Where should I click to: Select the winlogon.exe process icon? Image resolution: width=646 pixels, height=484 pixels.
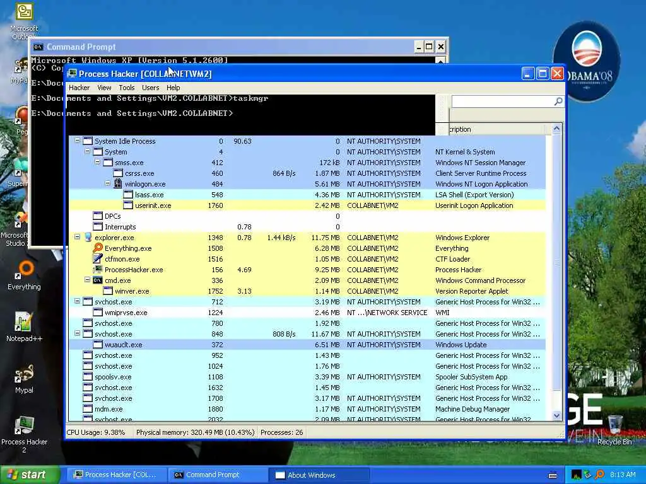118,183
